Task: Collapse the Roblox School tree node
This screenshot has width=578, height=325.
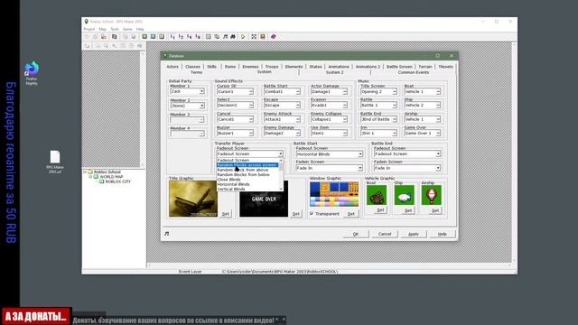Action: click(x=85, y=172)
